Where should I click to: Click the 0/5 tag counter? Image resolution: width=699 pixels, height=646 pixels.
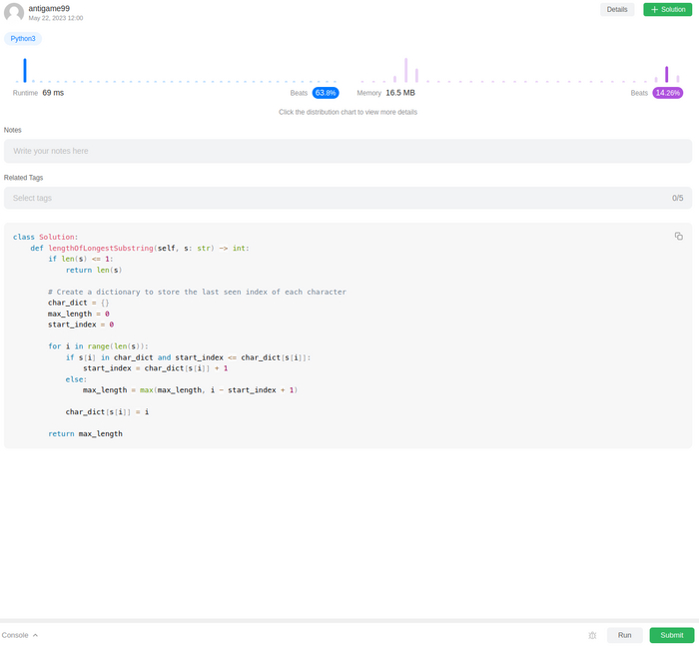tap(677, 198)
